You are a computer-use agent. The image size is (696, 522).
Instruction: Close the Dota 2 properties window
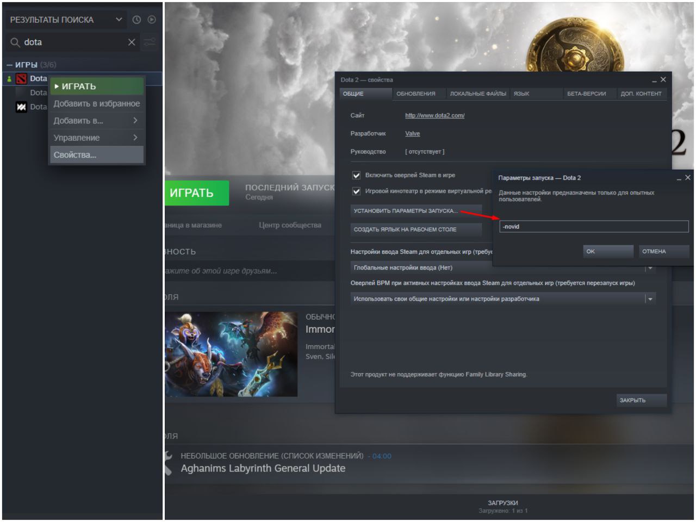tap(663, 79)
